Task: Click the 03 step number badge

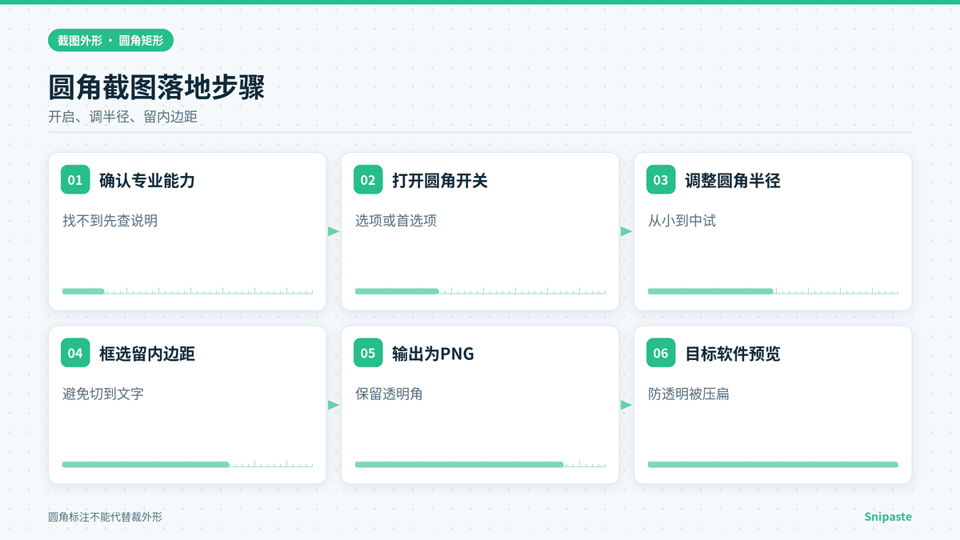Action: click(661, 180)
